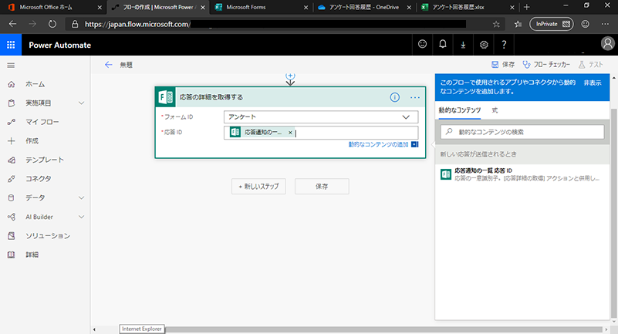Open help question mark icon
618x334 pixels.
pyautogui.click(x=504, y=45)
